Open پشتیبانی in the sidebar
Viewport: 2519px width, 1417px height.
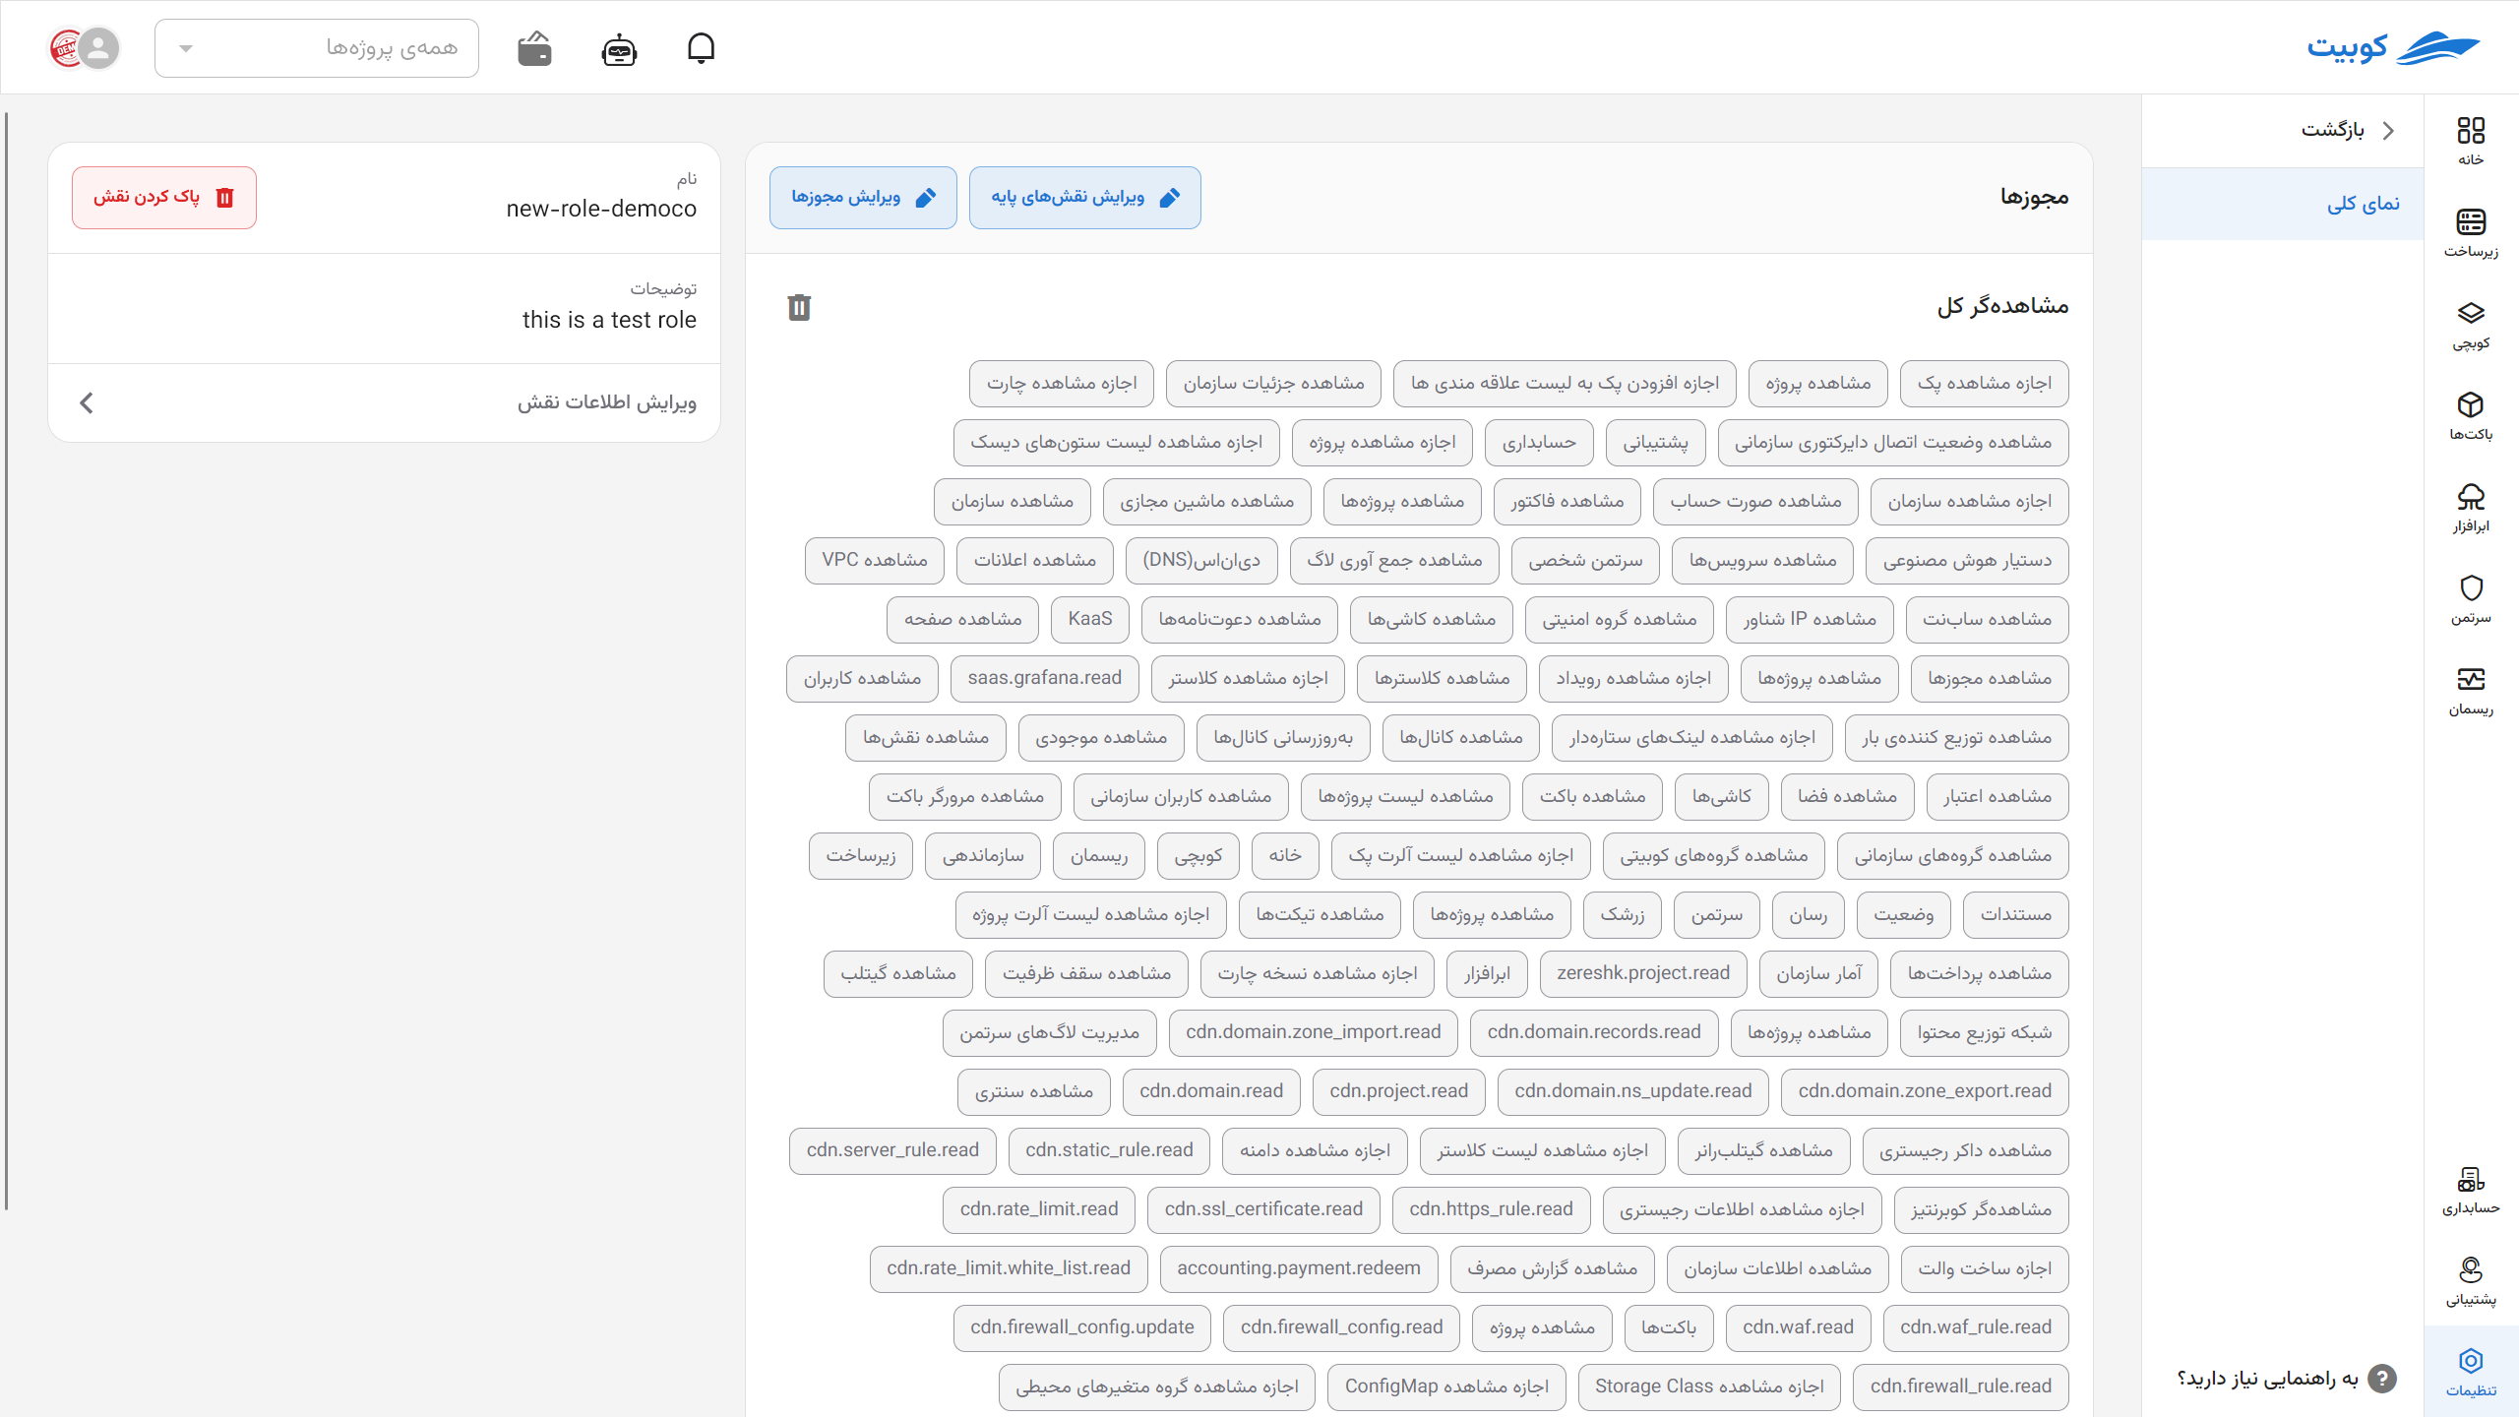(x=2471, y=1282)
